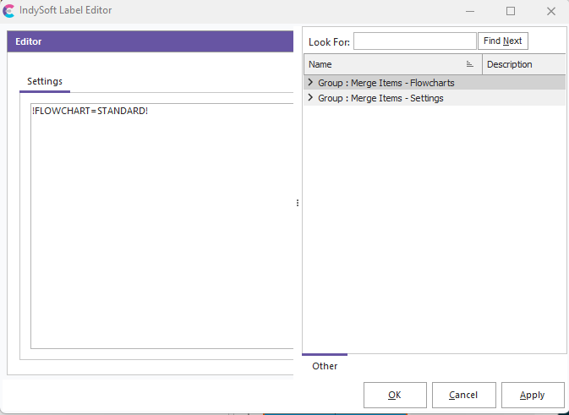Focus the Look For search field

(414, 41)
